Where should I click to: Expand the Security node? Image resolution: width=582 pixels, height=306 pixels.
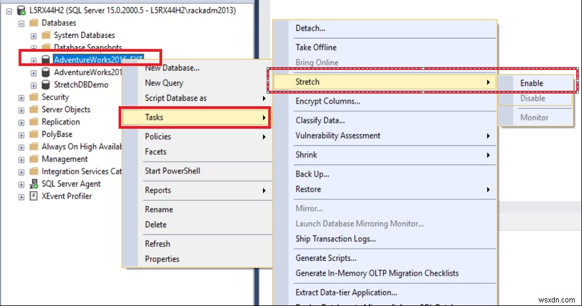click(x=21, y=98)
